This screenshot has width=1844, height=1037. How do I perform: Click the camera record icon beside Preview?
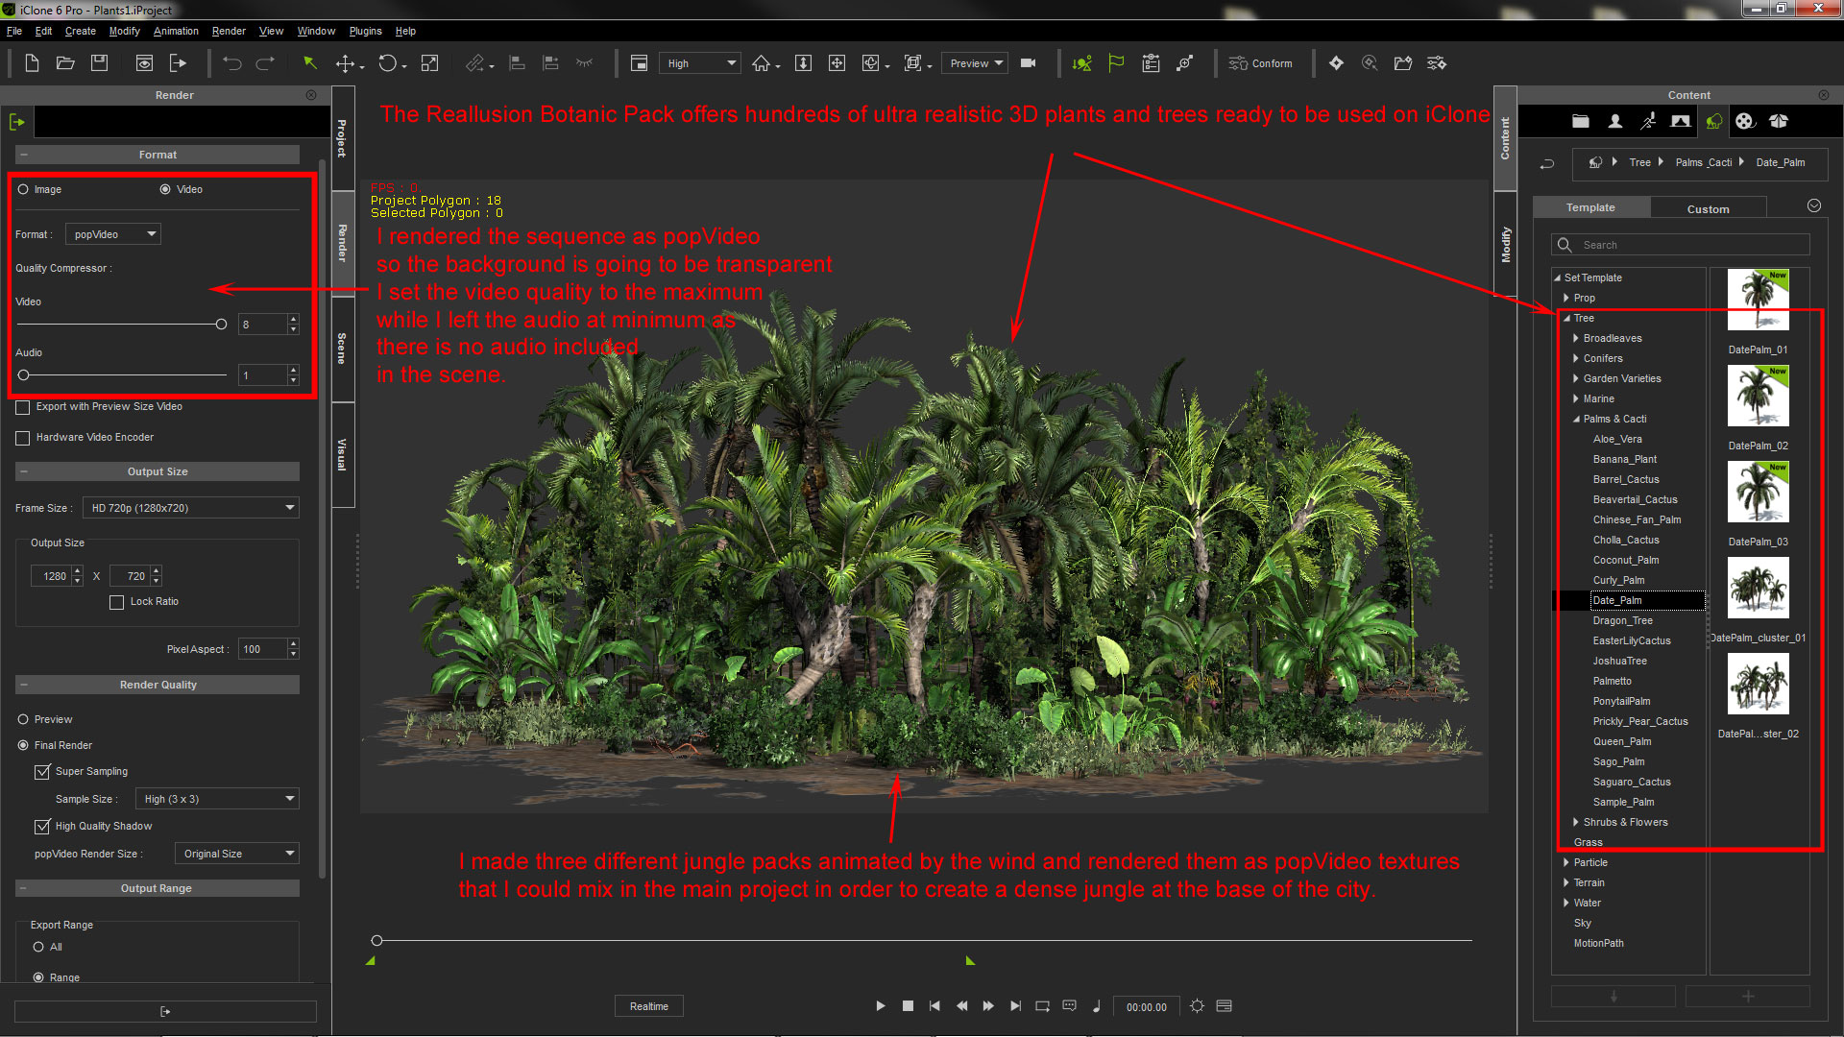[1028, 63]
